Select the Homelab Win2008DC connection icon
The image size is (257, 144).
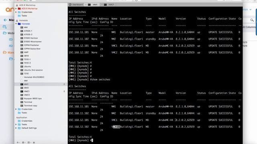click(x=22, y=77)
